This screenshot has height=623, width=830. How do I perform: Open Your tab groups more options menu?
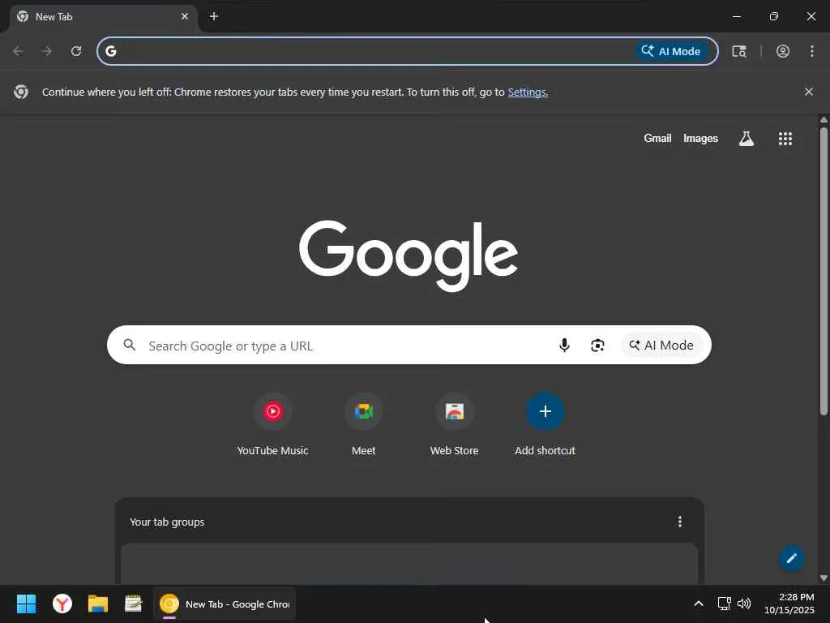(x=680, y=522)
